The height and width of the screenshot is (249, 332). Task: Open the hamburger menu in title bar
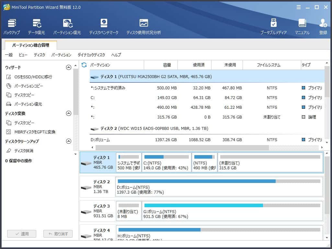(x=299, y=7)
